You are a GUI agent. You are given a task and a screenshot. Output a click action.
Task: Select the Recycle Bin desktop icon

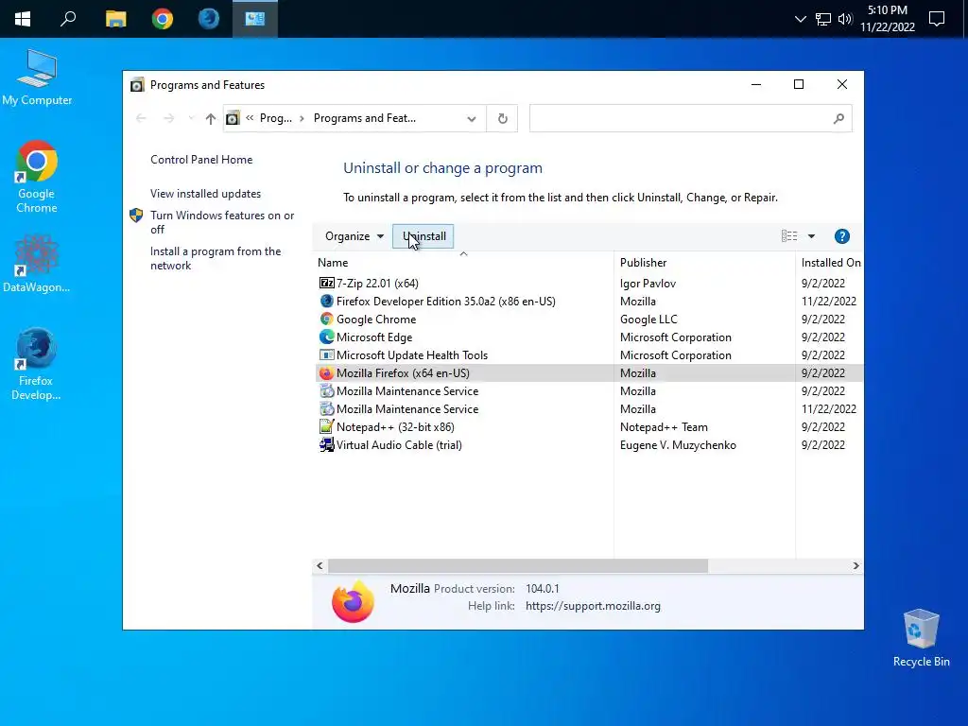click(x=921, y=638)
